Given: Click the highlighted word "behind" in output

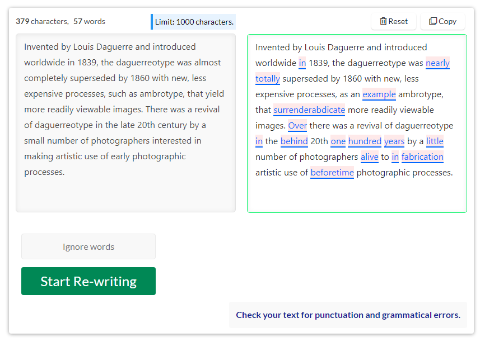Looking at the screenshot, I should point(294,141).
